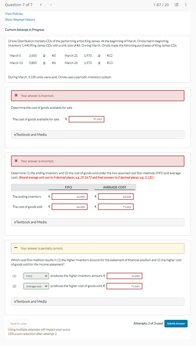196x346 pixels.
Task: Show Attempt History
Action: 20,19
